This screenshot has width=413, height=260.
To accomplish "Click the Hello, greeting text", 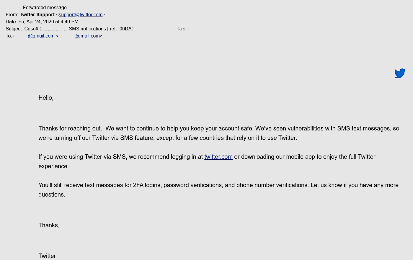I will (46, 98).
